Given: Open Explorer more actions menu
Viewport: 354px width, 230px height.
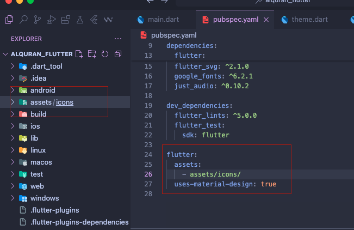Looking at the screenshot, I should tap(118, 39).
